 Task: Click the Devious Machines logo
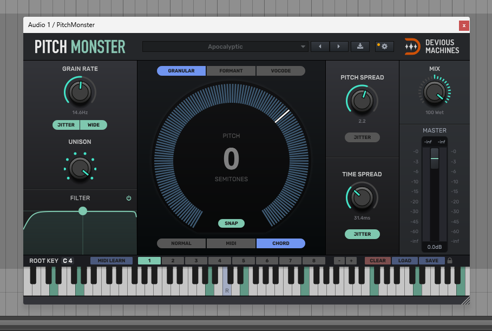432,47
